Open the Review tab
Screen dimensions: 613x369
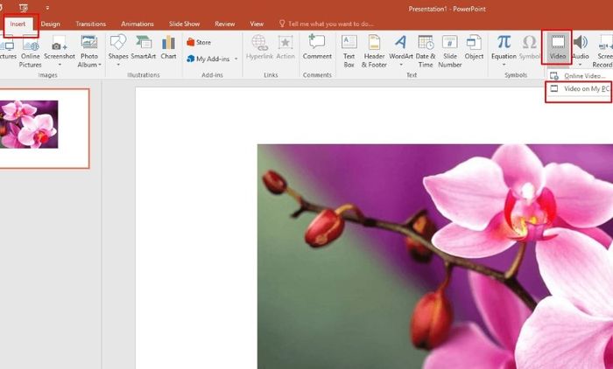pos(225,24)
